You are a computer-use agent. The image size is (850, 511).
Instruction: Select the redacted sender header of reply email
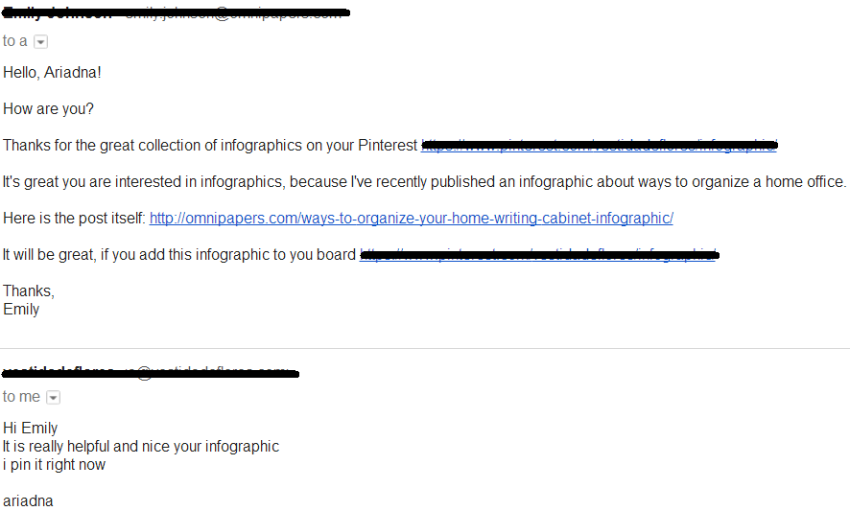click(151, 373)
